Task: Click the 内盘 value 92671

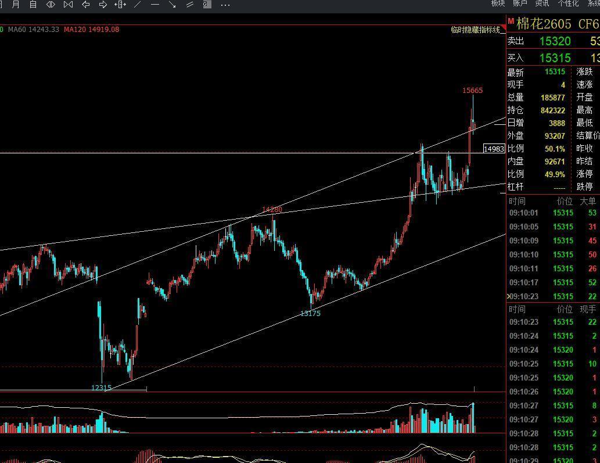Action: (x=555, y=161)
